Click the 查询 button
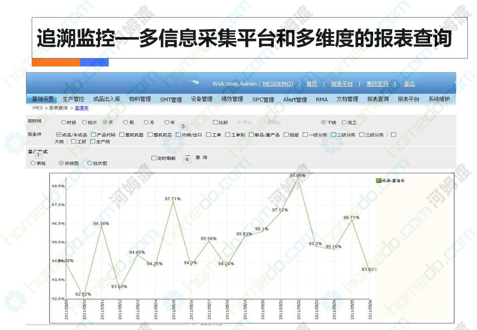 pyautogui.click(x=201, y=158)
